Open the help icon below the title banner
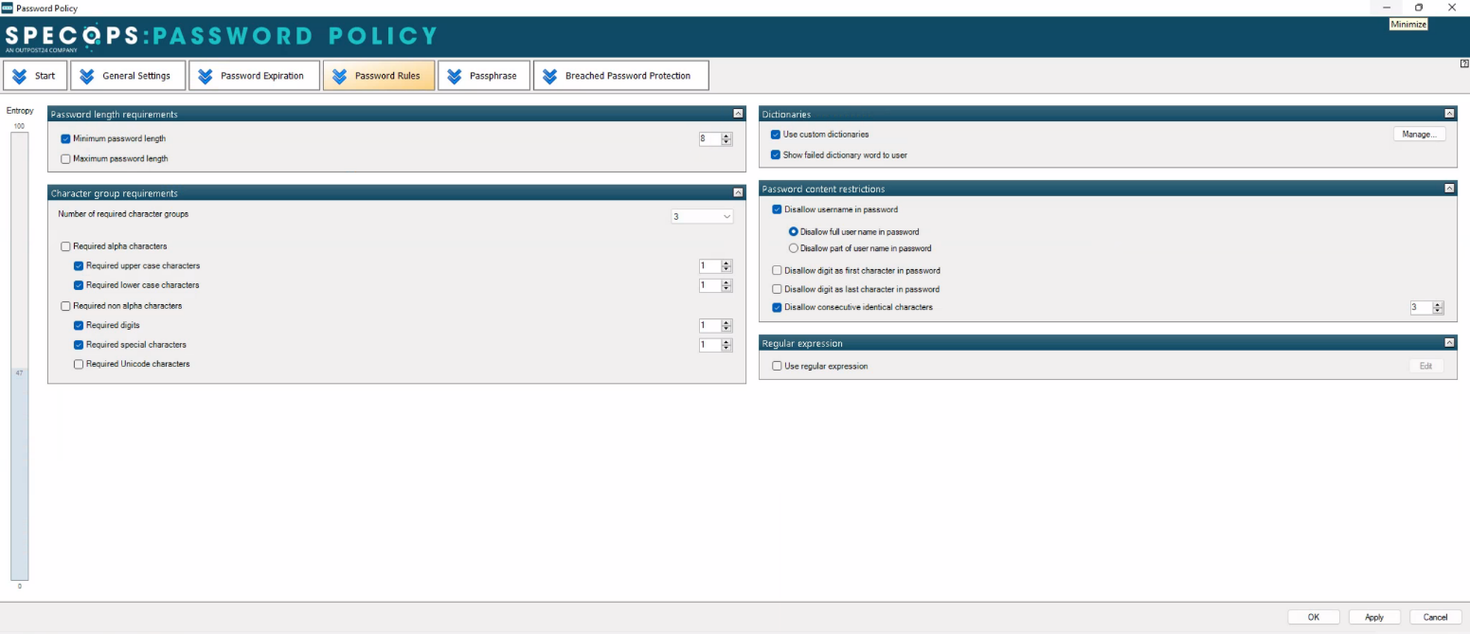 pos(1465,63)
